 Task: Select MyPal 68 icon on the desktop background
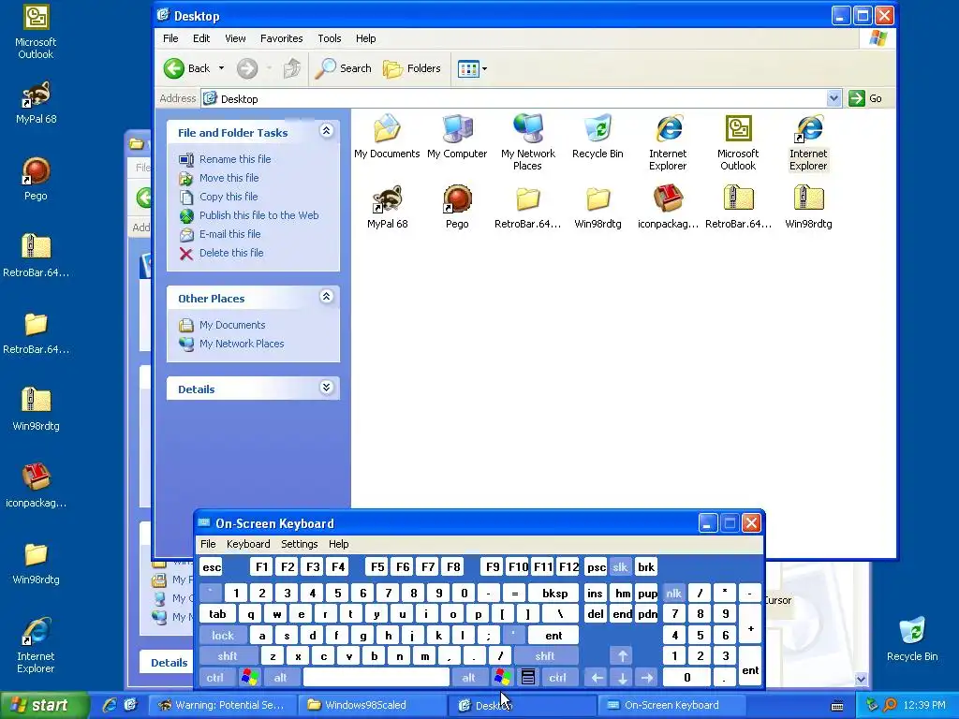click(x=36, y=95)
